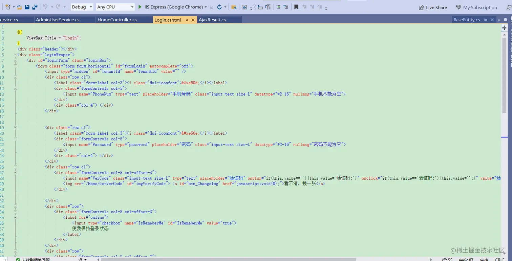Collapse the loginform div on line 7

point(15,60)
